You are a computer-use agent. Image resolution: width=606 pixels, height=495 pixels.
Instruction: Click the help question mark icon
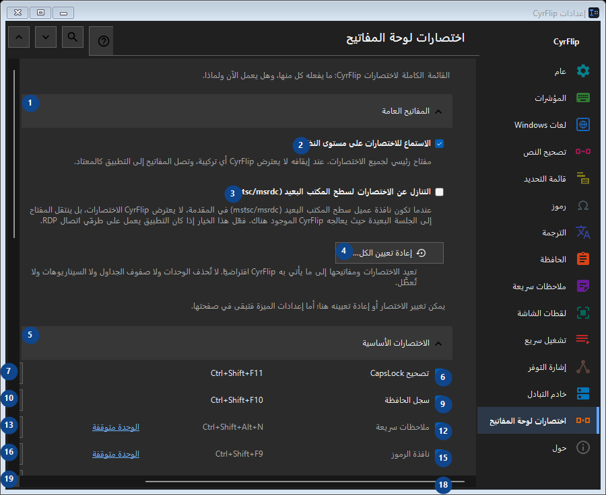coord(104,41)
